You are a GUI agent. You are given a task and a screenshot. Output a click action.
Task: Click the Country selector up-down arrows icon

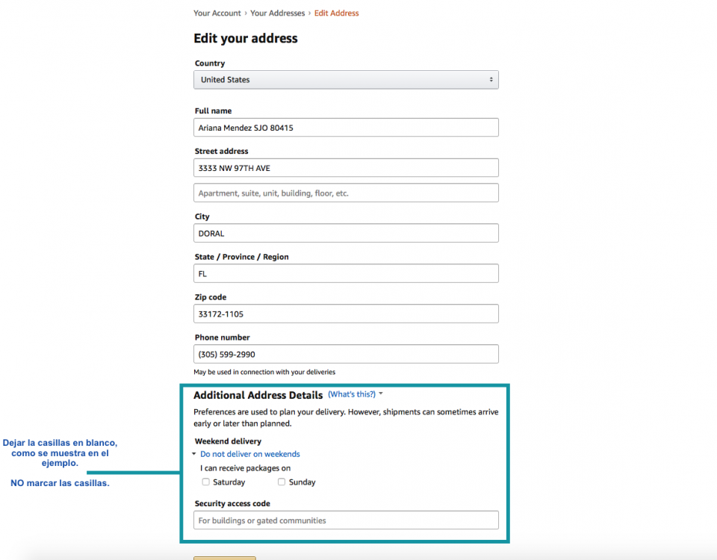coord(491,80)
